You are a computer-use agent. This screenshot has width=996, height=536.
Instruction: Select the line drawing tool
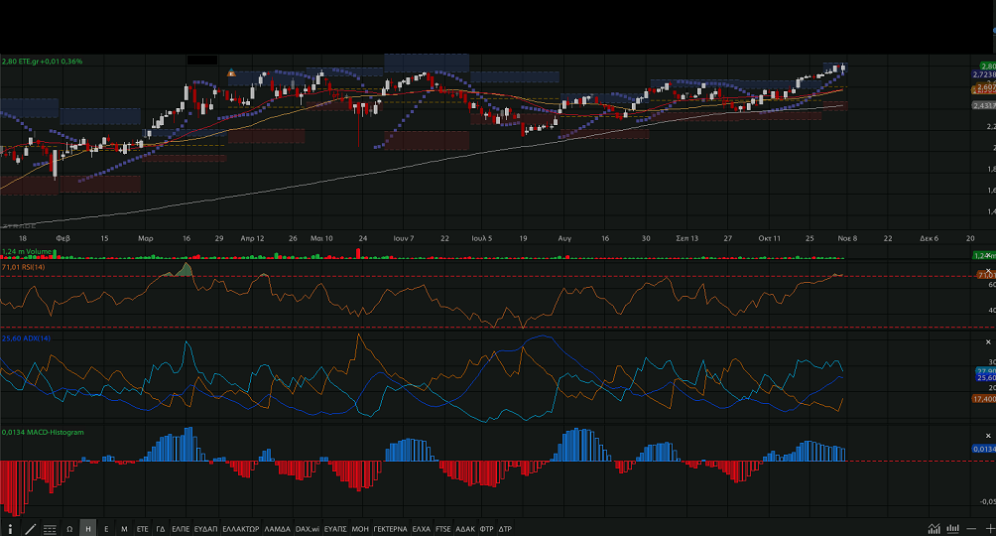(x=30, y=529)
